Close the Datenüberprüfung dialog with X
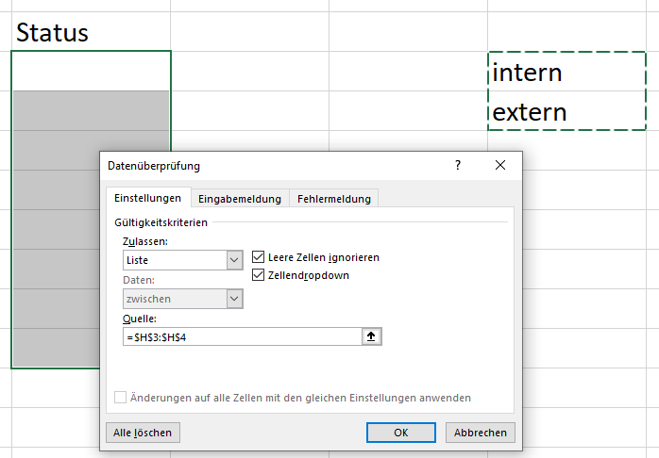The image size is (659, 458). click(x=500, y=166)
